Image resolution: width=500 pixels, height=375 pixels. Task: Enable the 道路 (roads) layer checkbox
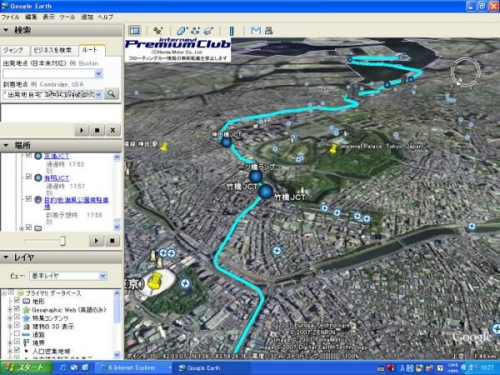[x=16, y=334]
